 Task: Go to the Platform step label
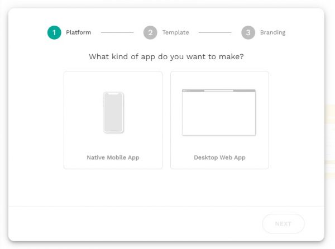[x=78, y=32]
